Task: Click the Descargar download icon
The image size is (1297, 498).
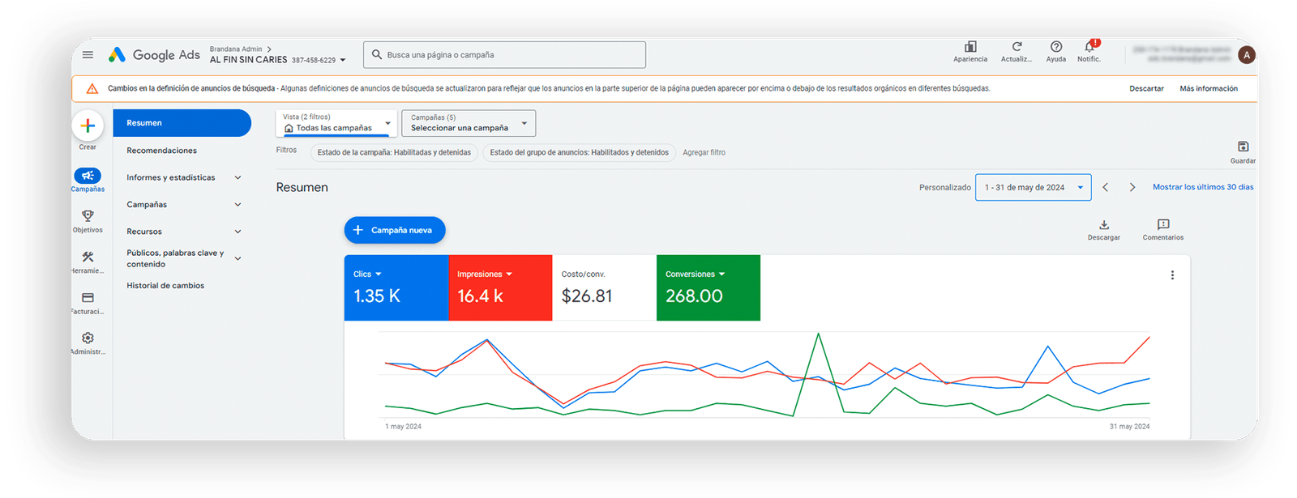Action: (x=1103, y=225)
